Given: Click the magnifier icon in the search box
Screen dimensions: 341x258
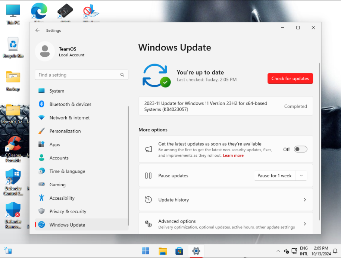Looking at the screenshot, I should [122, 75].
